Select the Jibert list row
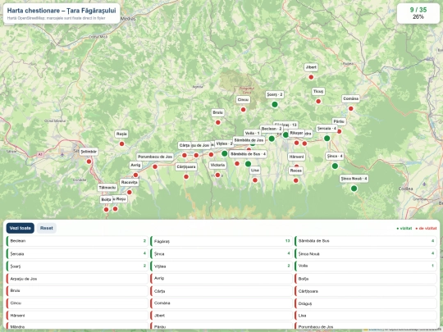This screenshot has height=332, width=443. click(221, 316)
